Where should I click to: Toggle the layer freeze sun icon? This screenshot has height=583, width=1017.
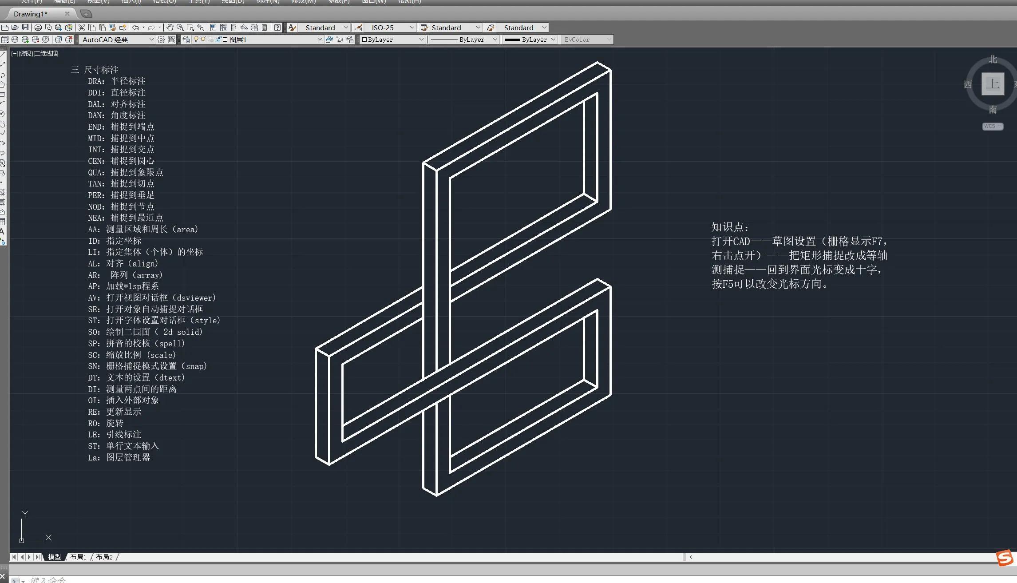(x=203, y=40)
